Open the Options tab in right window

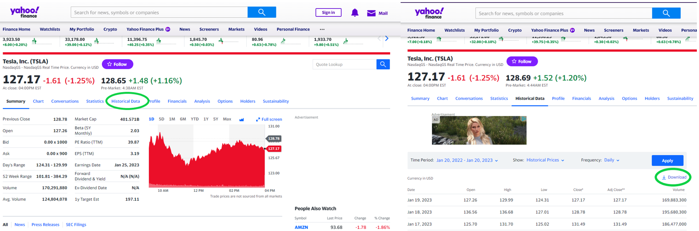pyautogui.click(x=629, y=98)
